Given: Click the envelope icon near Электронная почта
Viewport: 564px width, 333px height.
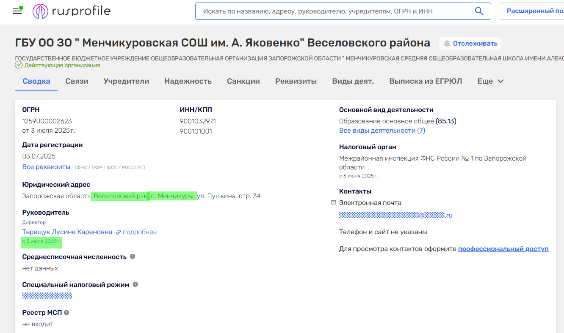Looking at the screenshot, I should (333, 203).
